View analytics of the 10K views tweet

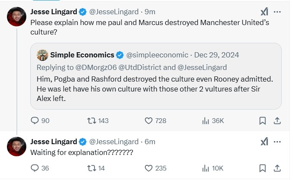206,168
